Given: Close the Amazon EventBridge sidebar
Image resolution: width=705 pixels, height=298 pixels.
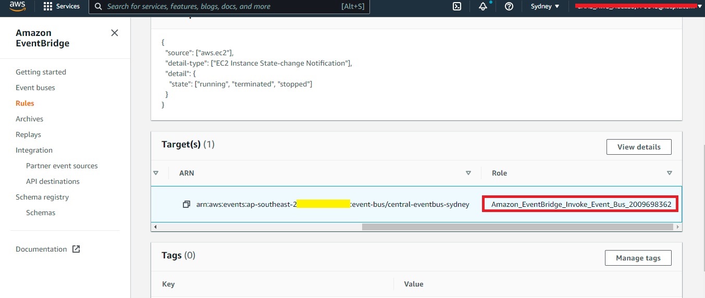Looking at the screenshot, I should click(x=115, y=33).
